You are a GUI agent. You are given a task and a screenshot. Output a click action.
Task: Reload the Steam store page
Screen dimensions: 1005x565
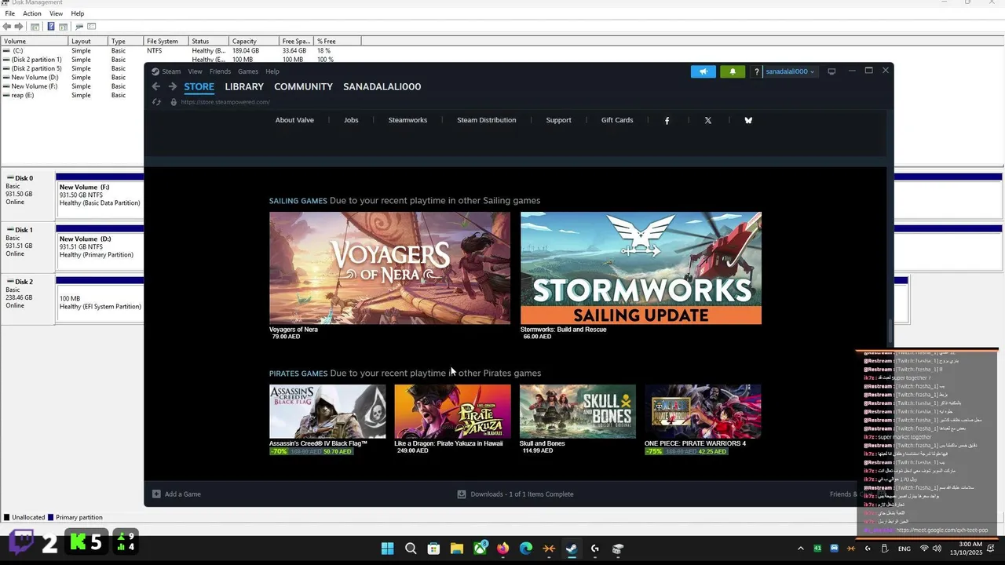pos(156,102)
